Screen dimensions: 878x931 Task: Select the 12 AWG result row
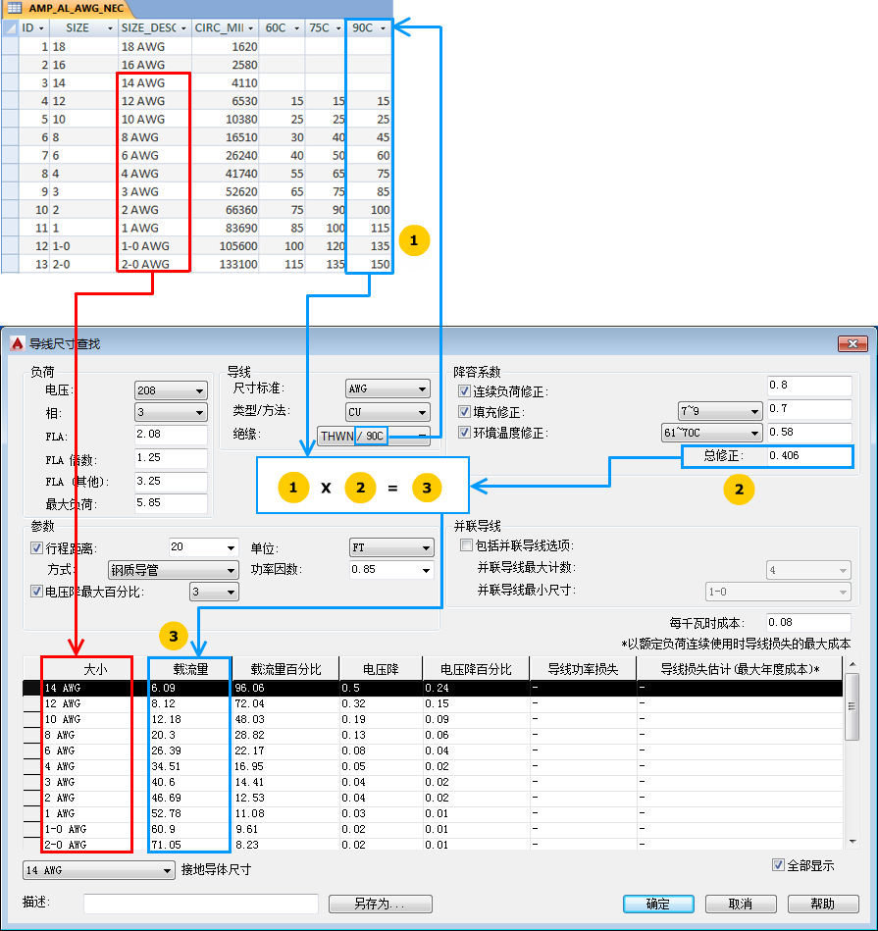[x=433, y=703]
